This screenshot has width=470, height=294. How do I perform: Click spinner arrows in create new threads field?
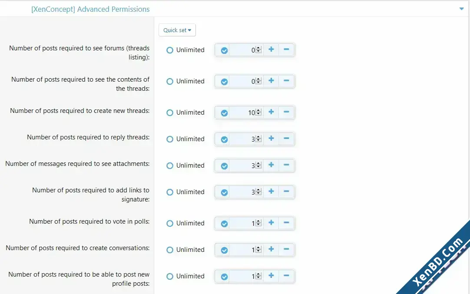pyautogui.click(x=259, y=112)
